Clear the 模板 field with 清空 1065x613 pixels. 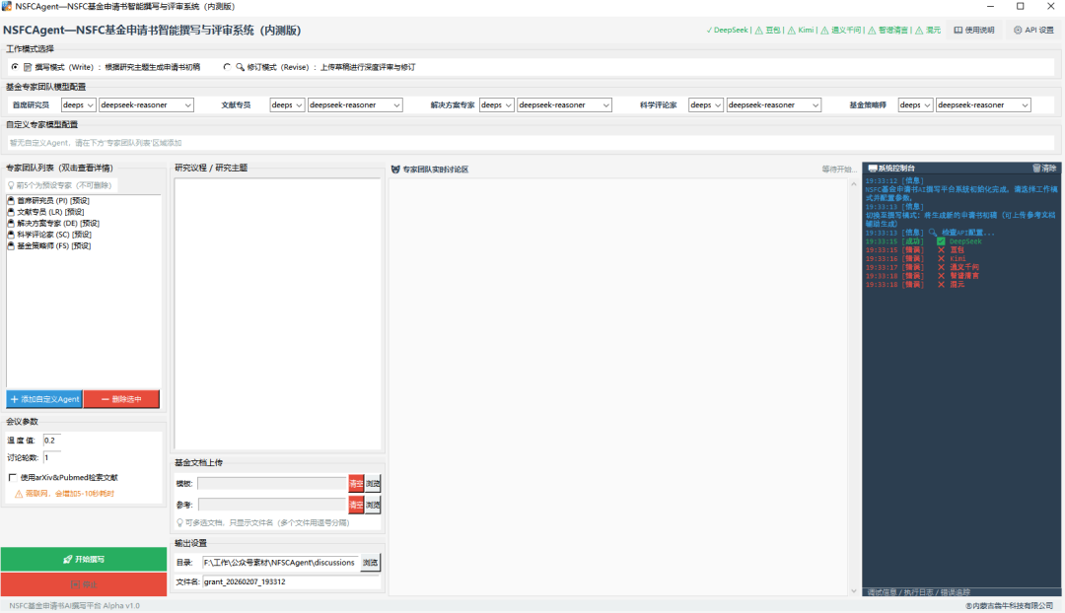[x=356, y=484]
